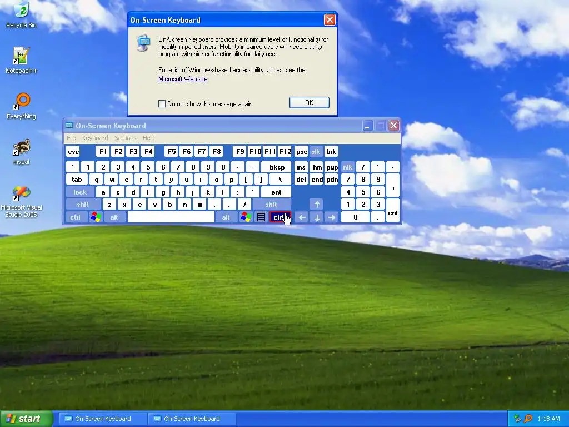Click the tab key
Viewport: 569px width, 427px height.
[77, 180]
